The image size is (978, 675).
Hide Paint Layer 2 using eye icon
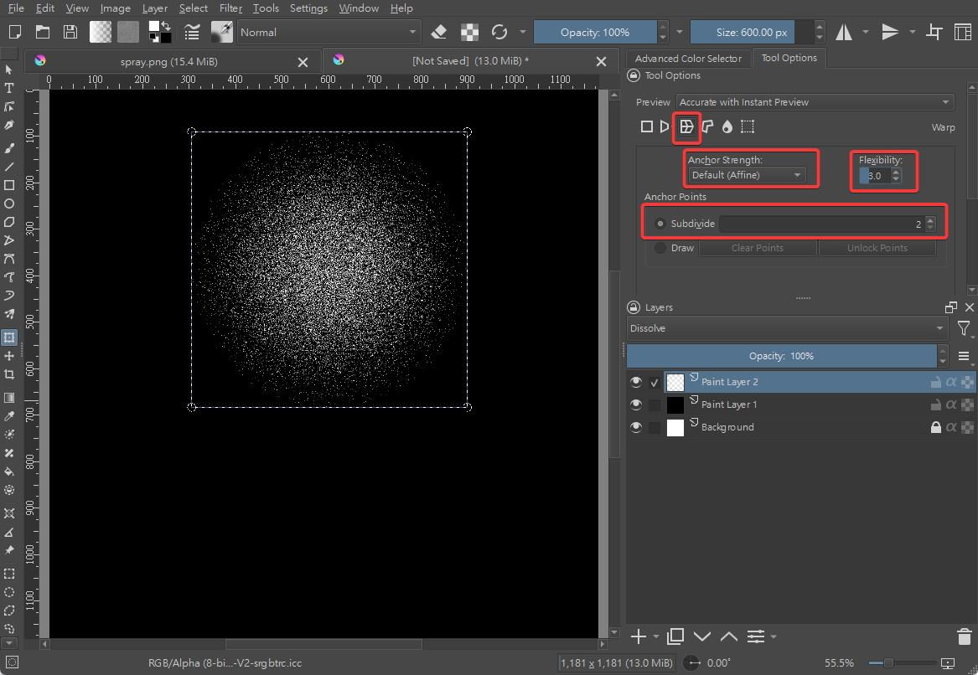click(636, 382)
